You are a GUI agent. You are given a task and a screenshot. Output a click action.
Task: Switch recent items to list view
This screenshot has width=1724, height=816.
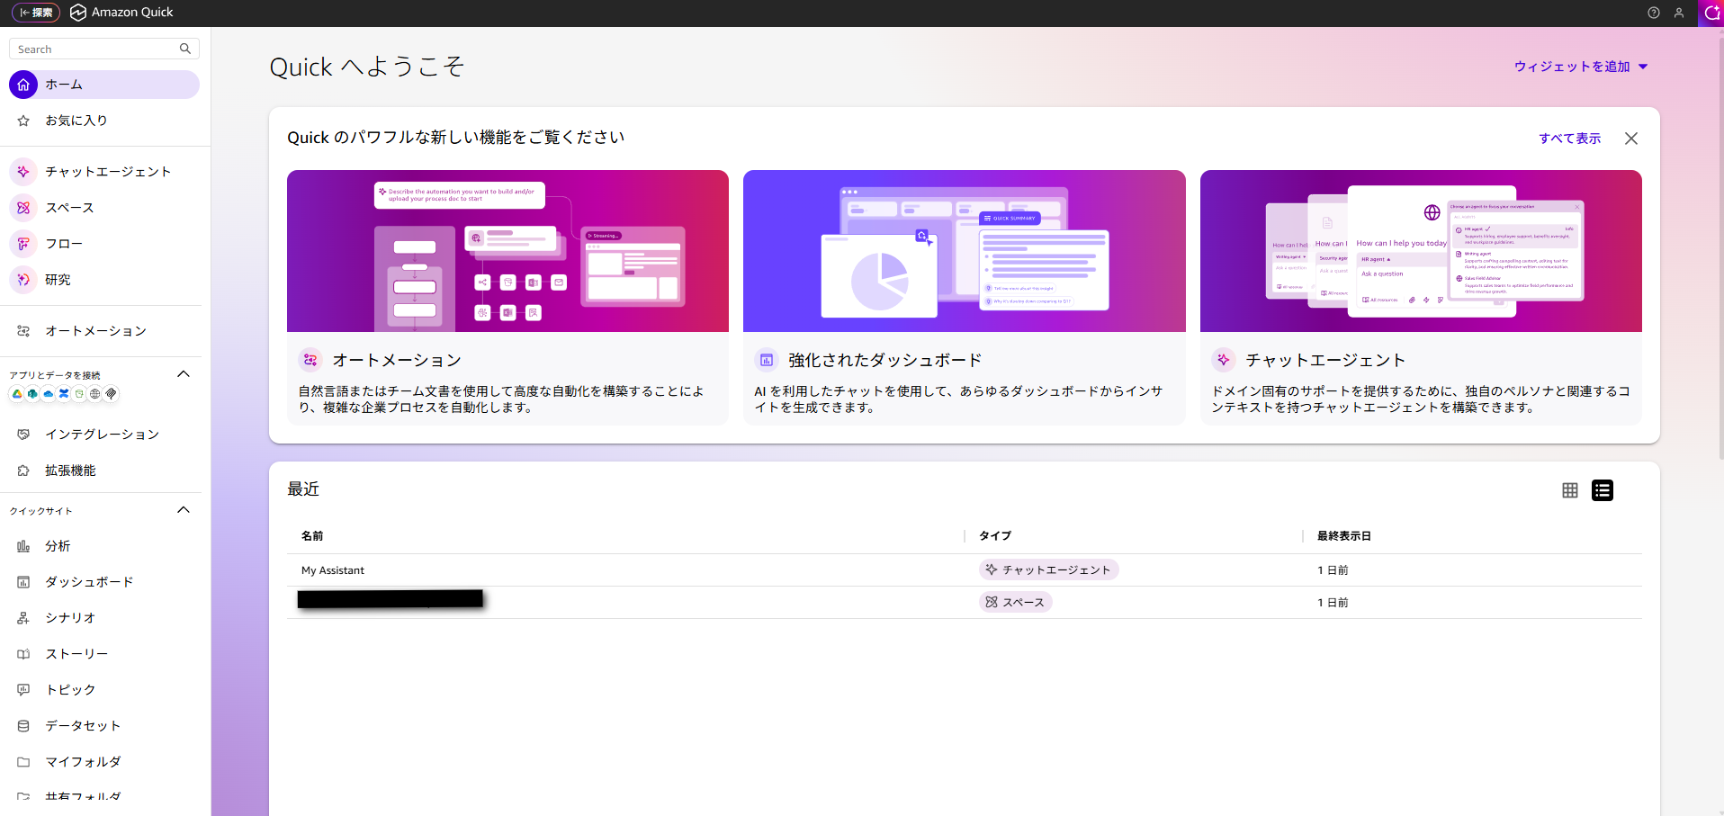point(1602,490)
